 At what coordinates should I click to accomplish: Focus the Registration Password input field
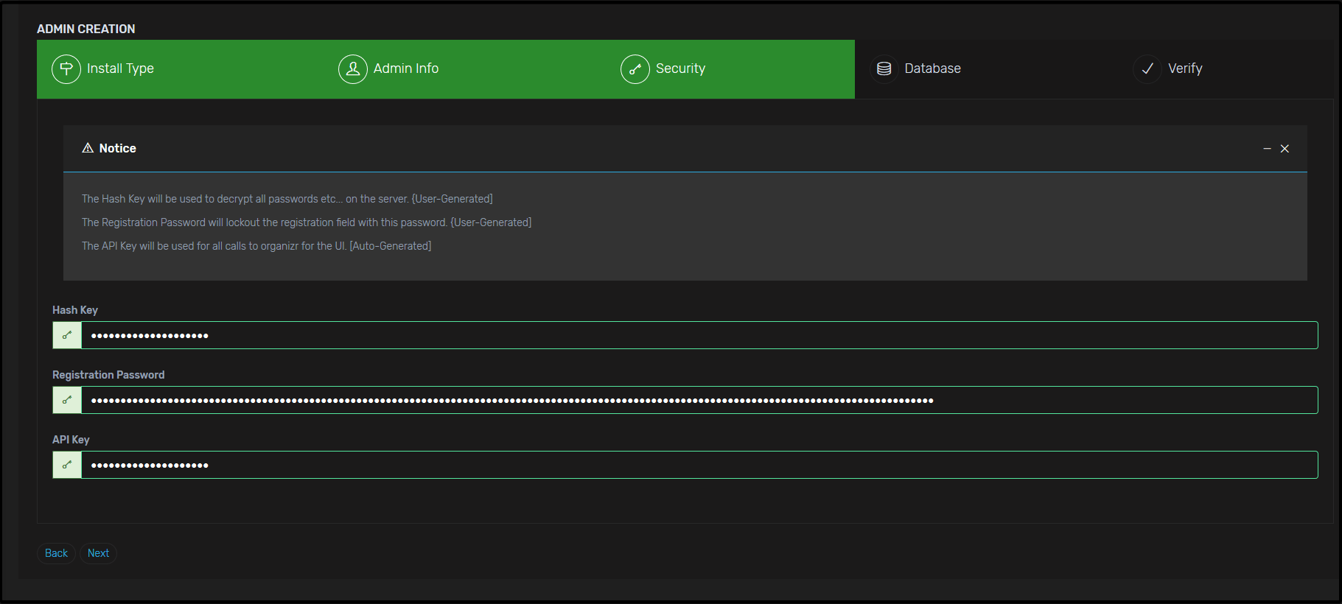point(699,401)
